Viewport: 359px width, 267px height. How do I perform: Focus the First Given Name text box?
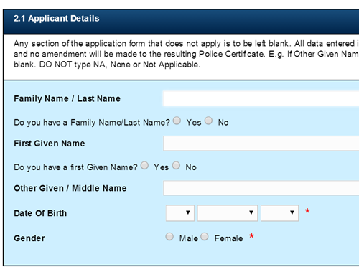click(x=261, y=144)
